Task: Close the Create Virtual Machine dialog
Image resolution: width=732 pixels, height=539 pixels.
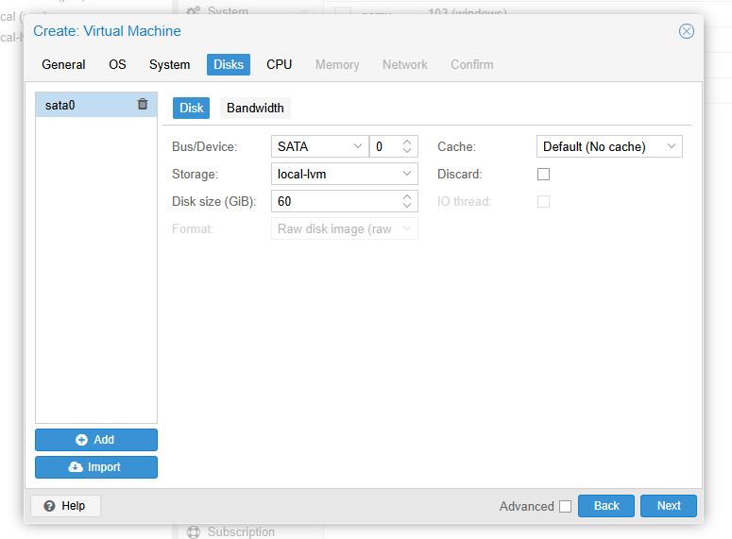Action: pos(687,31)
